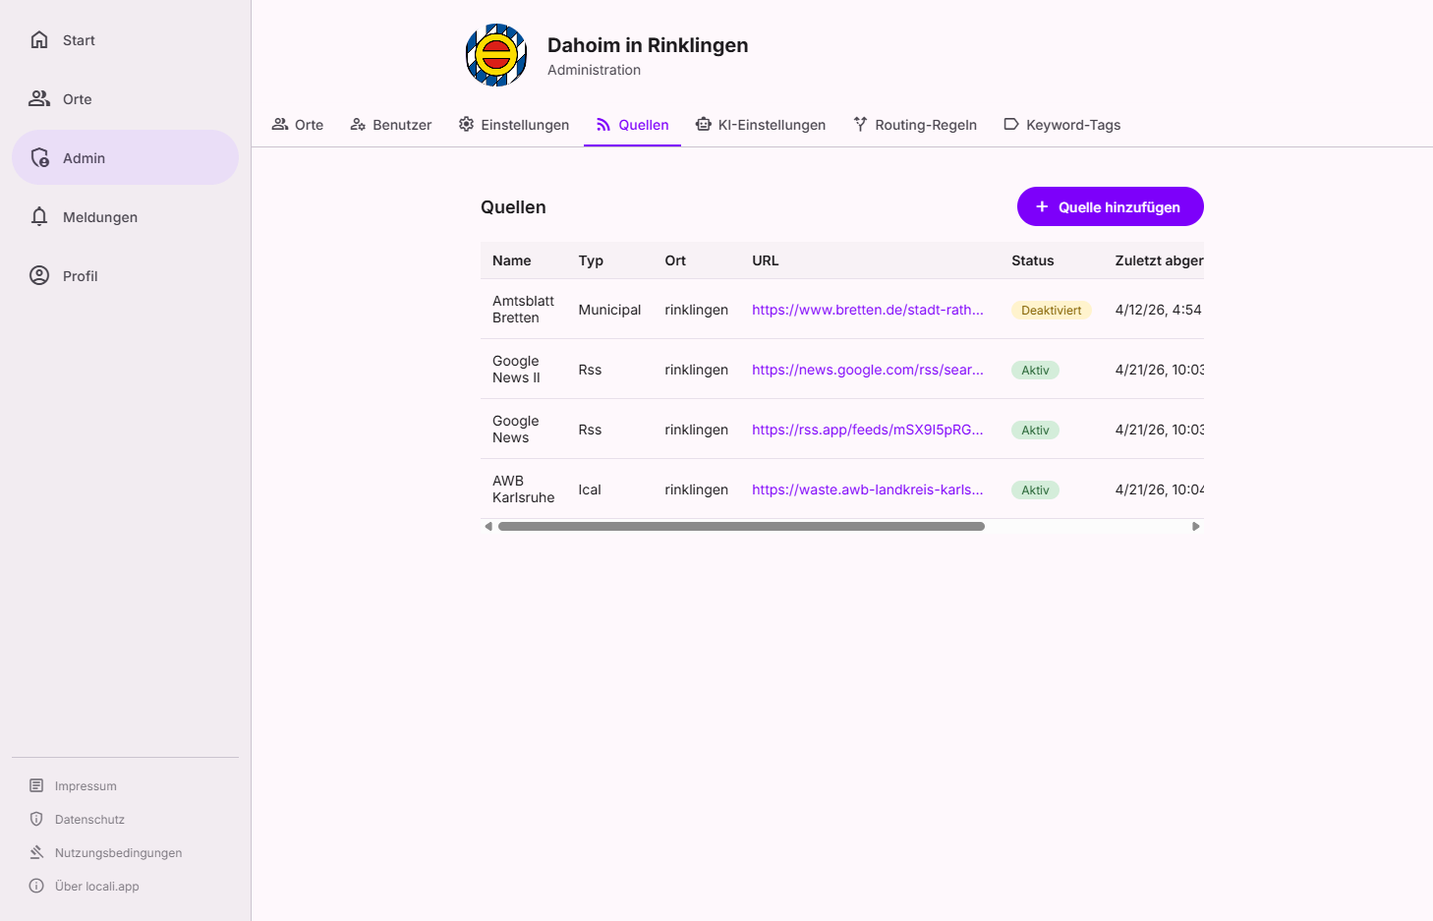Select the KI-Einstellungen robot icon
Screen dimensions: 1433x921
tap(703, 124)
